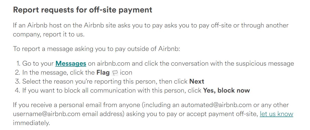The width and height of the screenshot is (310, 130).
Task: Click the "Go to your" text in step 1
Action: click(38, 64)
